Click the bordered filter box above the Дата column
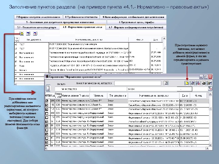This screenshot has height=164, width=219. [x=185, y=89]
